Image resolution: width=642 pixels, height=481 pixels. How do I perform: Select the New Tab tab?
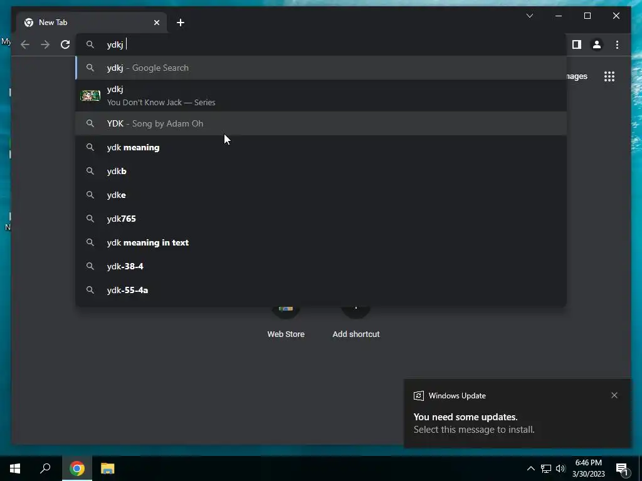(x=92, y=23)
